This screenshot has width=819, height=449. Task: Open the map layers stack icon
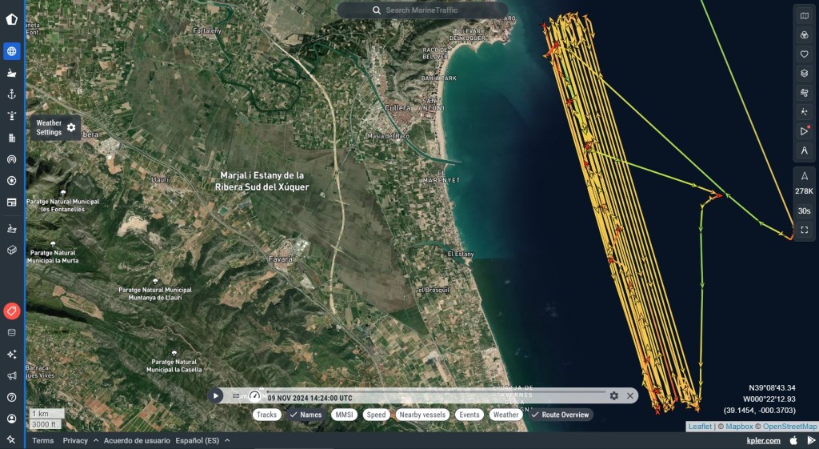pyautogui.click(x=804, y=74)
